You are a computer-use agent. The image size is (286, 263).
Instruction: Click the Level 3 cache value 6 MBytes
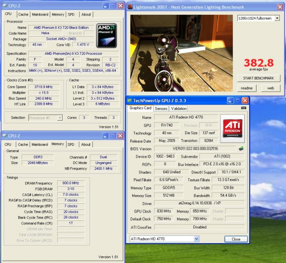(103, 104)
